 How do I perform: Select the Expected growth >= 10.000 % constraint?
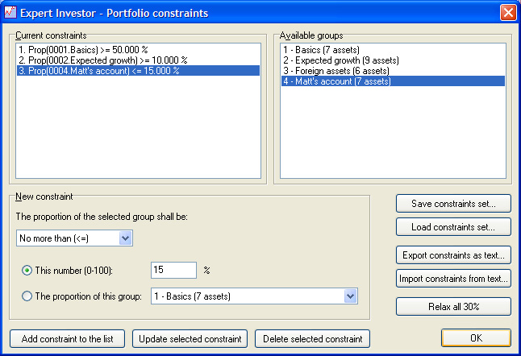(102, 60)
